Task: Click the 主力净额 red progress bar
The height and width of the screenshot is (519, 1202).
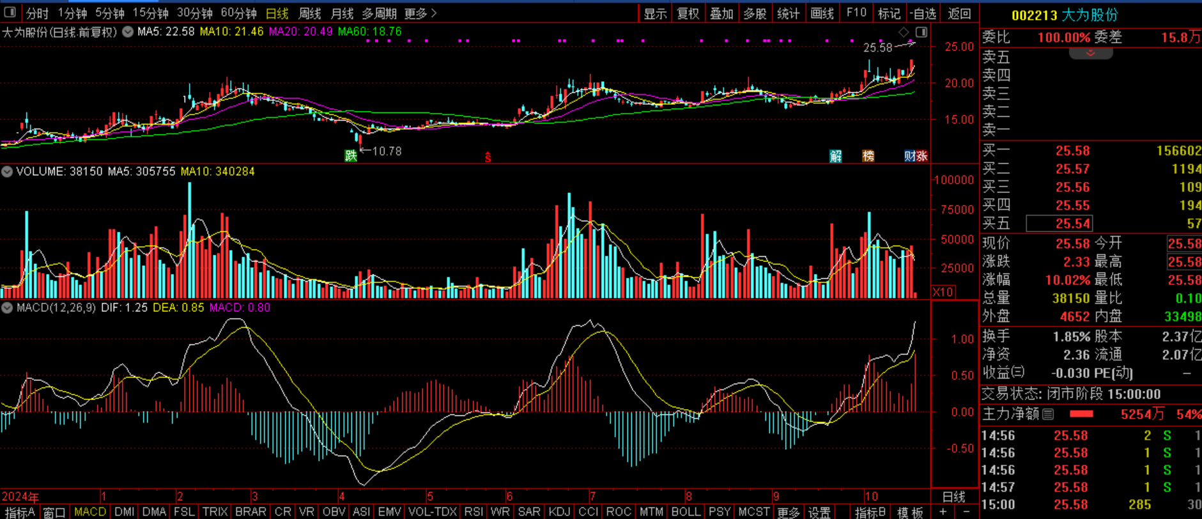Action: (x=1081, y=414)
